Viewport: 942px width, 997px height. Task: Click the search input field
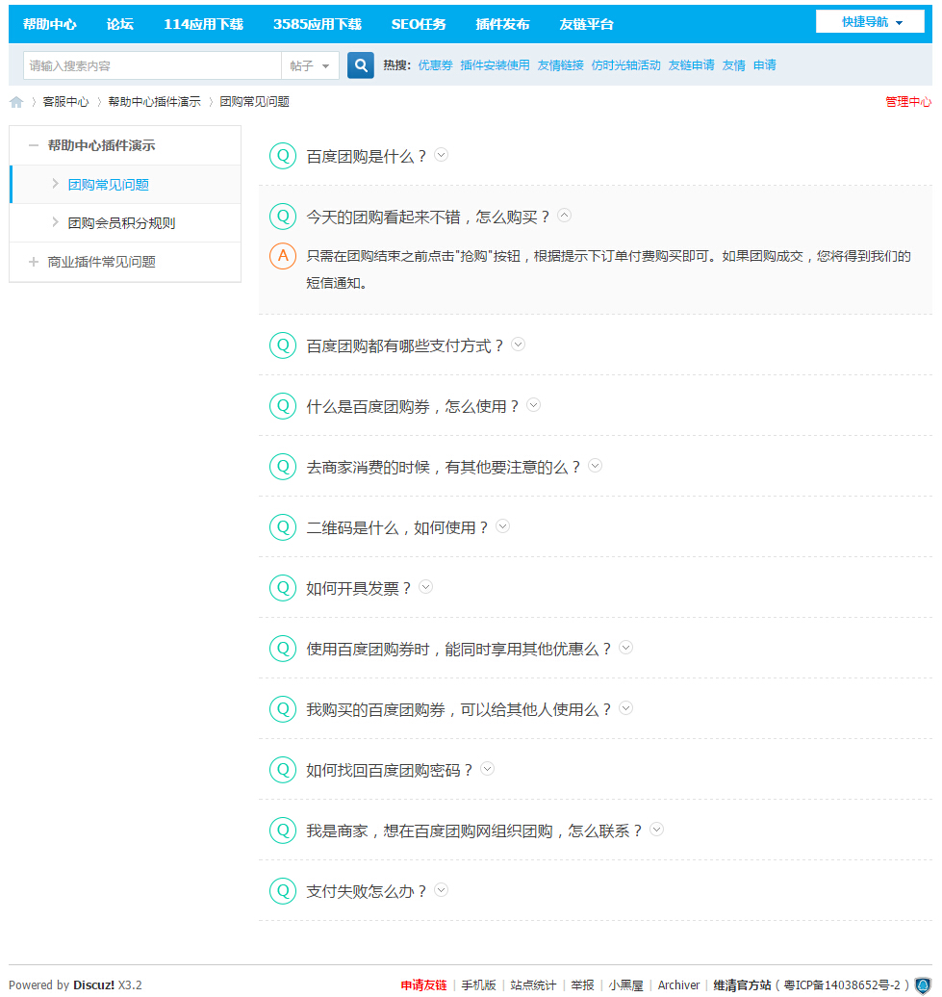click(152, 65)
